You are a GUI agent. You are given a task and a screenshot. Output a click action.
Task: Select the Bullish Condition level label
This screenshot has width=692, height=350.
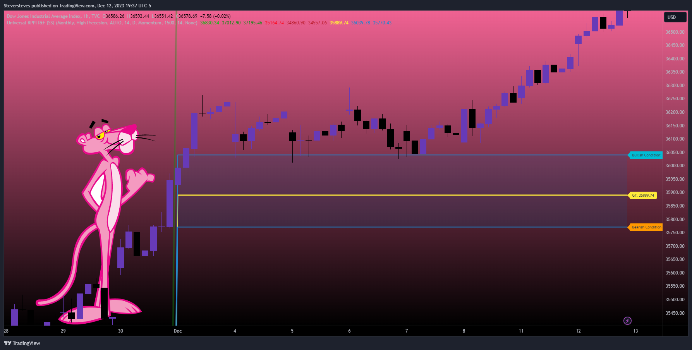point(645,155)
